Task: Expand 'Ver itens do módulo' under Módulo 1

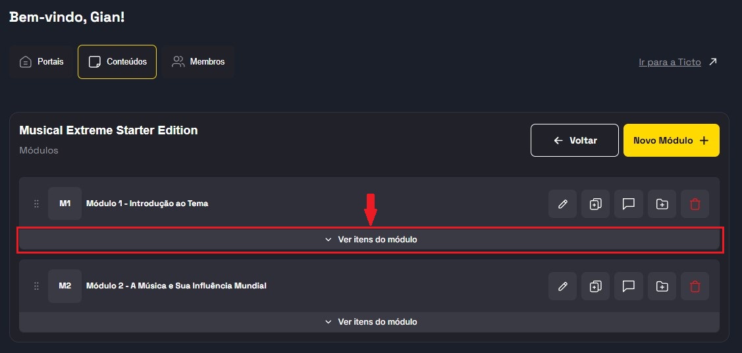Action: 371,240
